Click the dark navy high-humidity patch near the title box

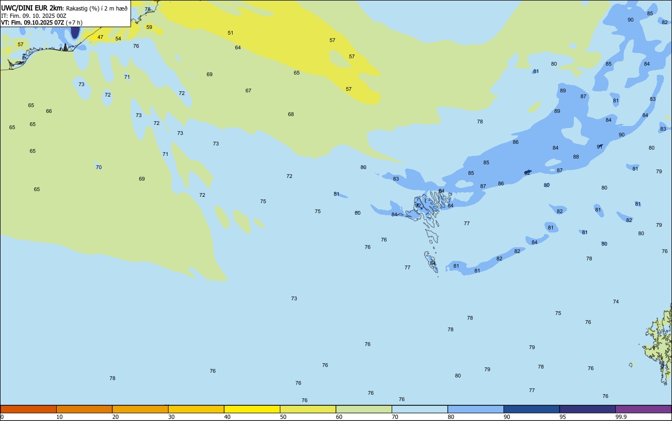click(x=75, y=33)
